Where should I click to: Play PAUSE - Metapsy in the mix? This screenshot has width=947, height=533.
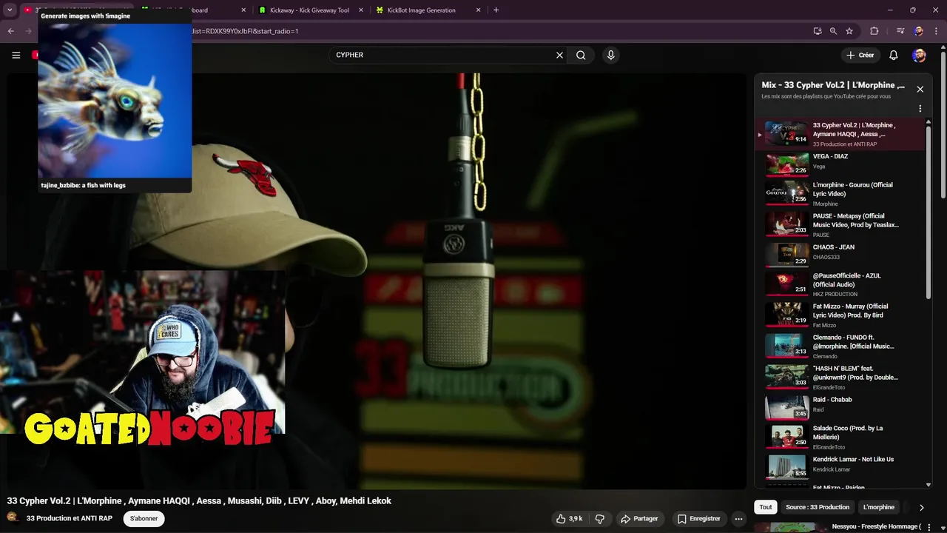point(840,224)
